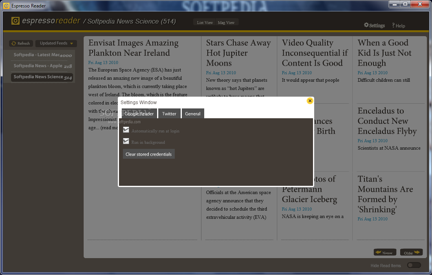The height and width of the screenshot is (275, 432).
Task: Open the Video Quality Inconsequential article
Action: pyautogui.click(x=315, y=53)
